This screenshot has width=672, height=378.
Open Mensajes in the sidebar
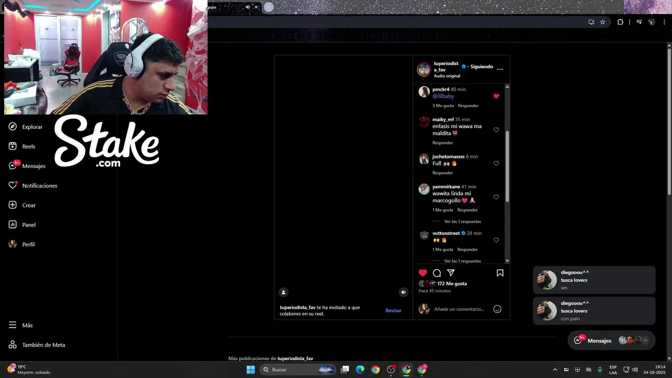pyautogui.click(x=27, y=166)
